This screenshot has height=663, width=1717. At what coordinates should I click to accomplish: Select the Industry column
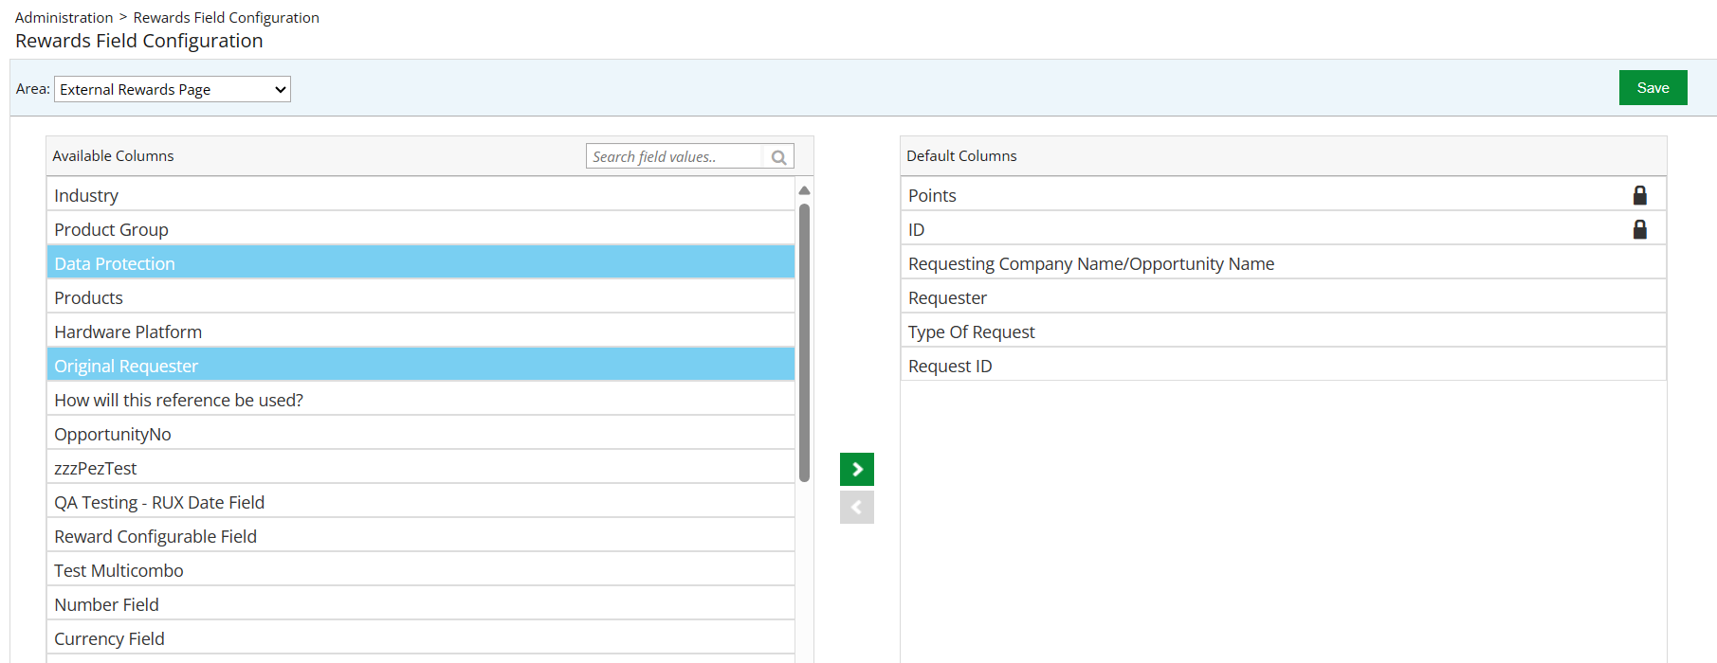pos(421,194)
